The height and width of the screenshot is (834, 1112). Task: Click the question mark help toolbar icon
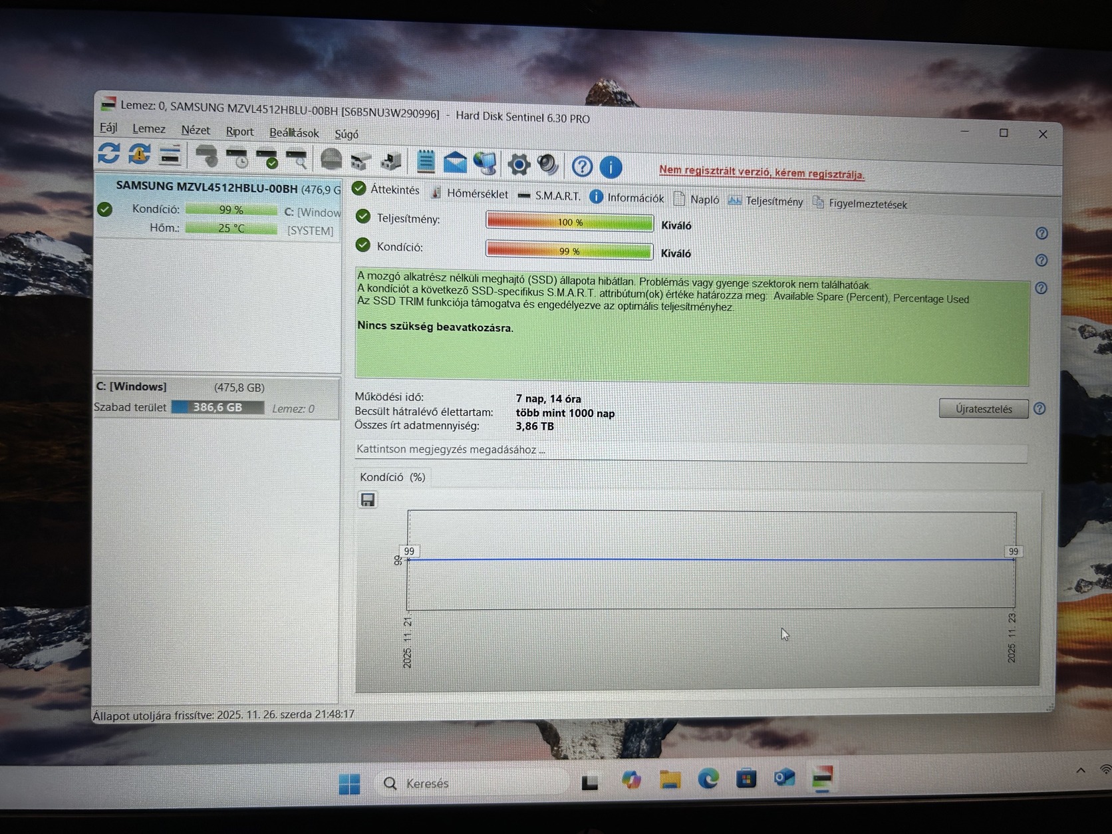[582, 166]
